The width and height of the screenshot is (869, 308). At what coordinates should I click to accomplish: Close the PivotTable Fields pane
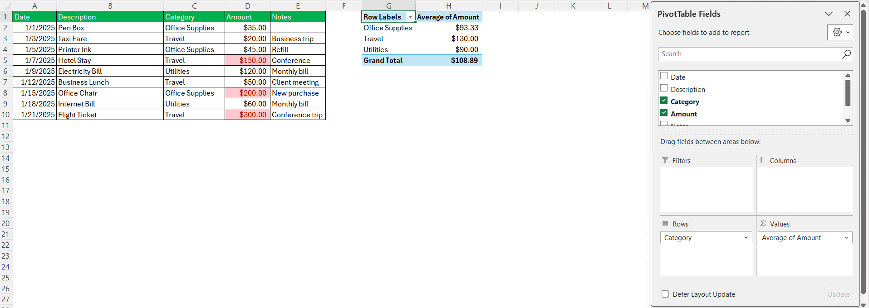point(847,14)
